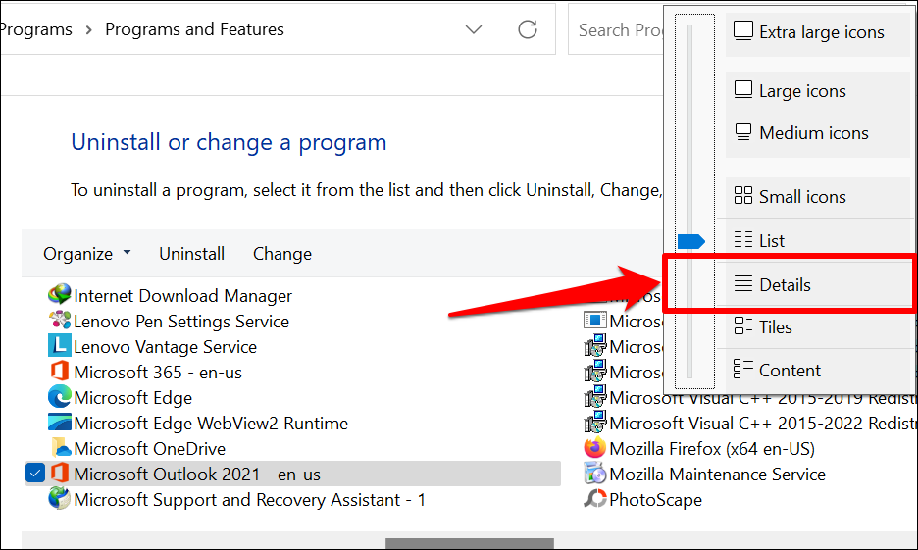Click the Microsoft OneDrive icon
918x550 pixels.
click(60, 448)
